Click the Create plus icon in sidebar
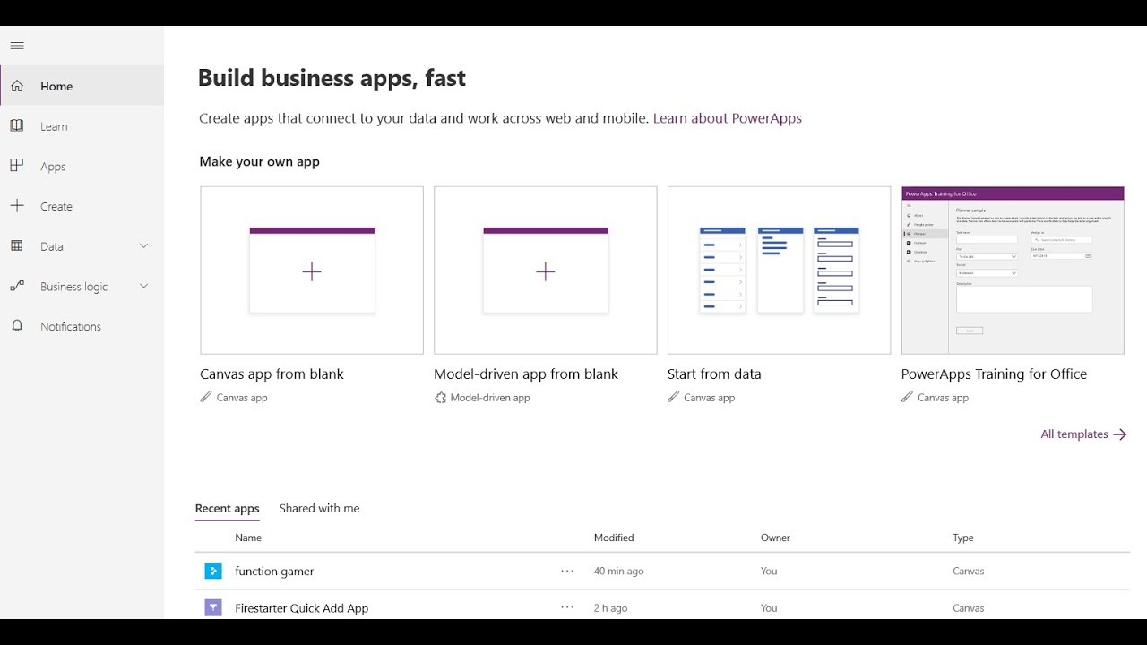Viewport: 1147px width, 645px height. tap(17, 206)
